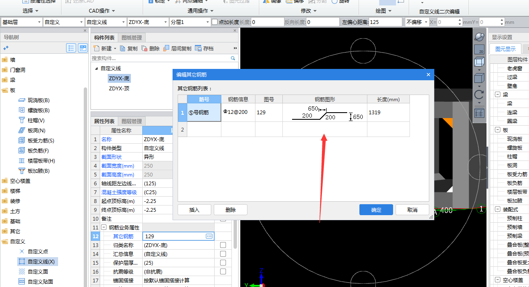Click the display settings checklist icon
The width and height of the screenshot is (529, 287).
(x=479, y=113)
